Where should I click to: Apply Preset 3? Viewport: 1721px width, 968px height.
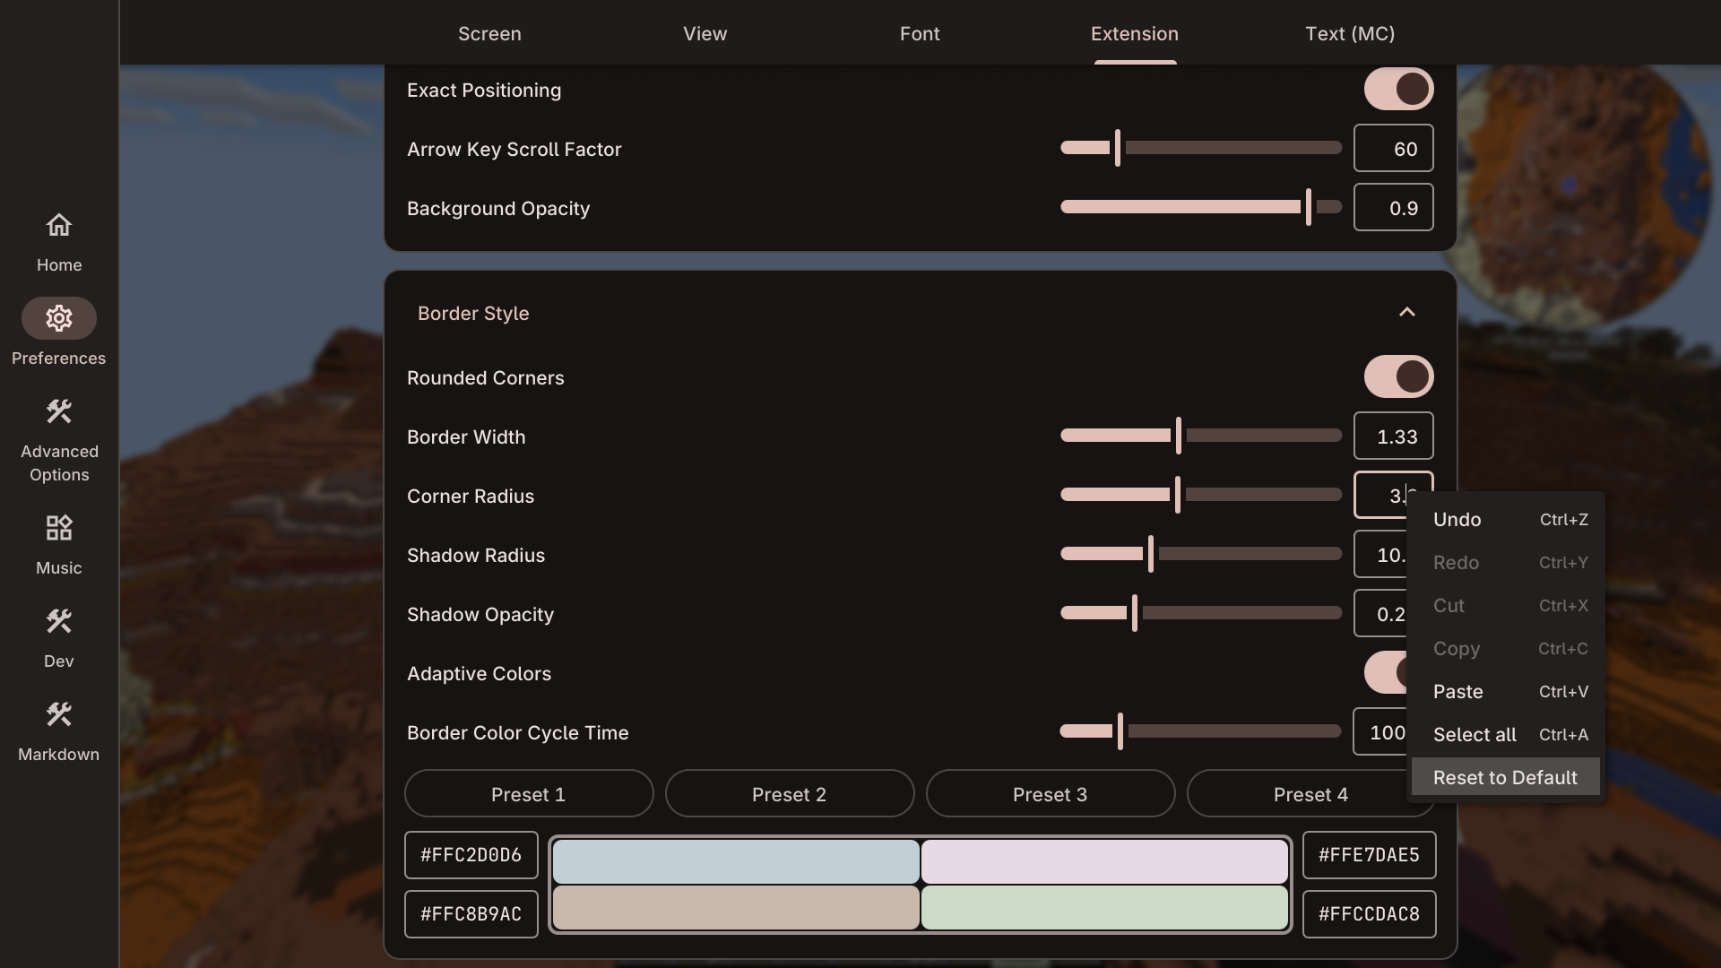pos(1050,793)
